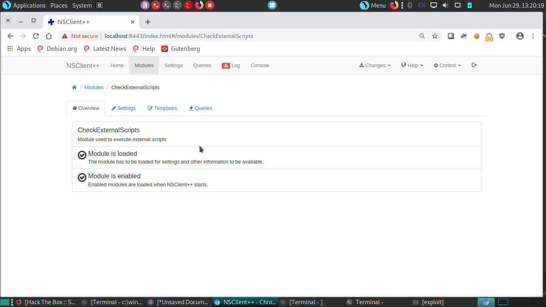546x307 pixels.
Task: Click the home icon in the breadcrumb
Action: [x=74, y=88]
